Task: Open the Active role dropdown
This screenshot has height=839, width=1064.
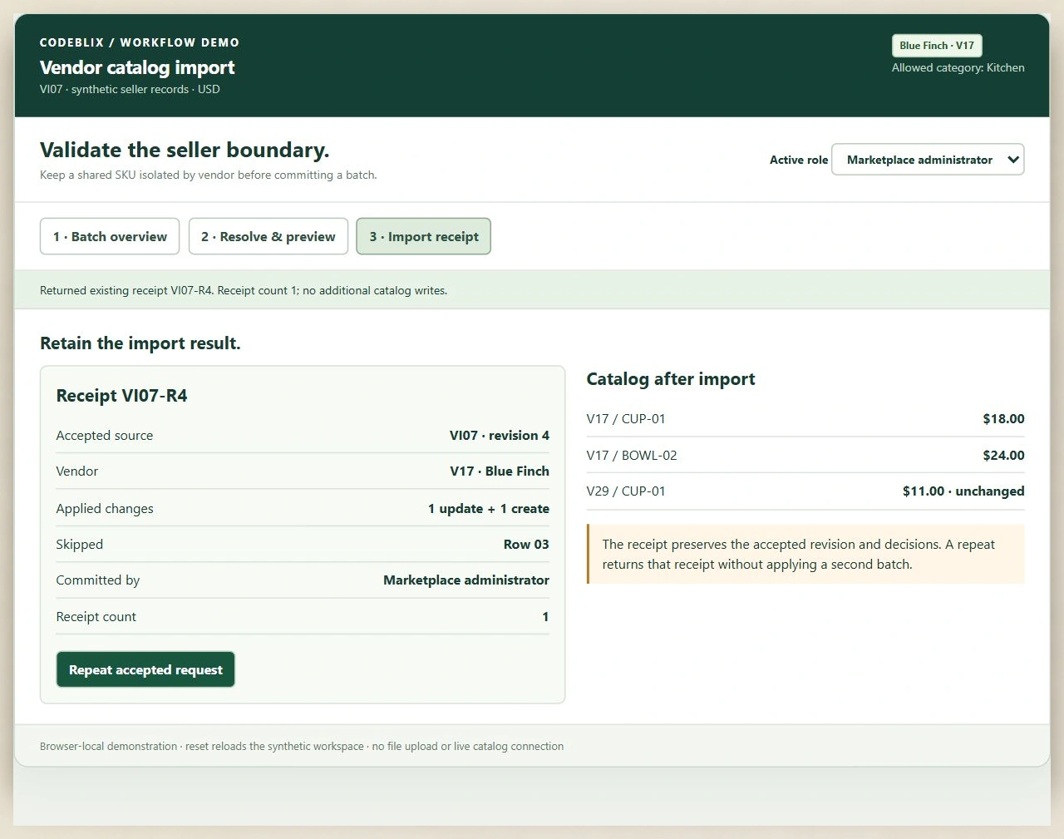Action: click(928, 160)
